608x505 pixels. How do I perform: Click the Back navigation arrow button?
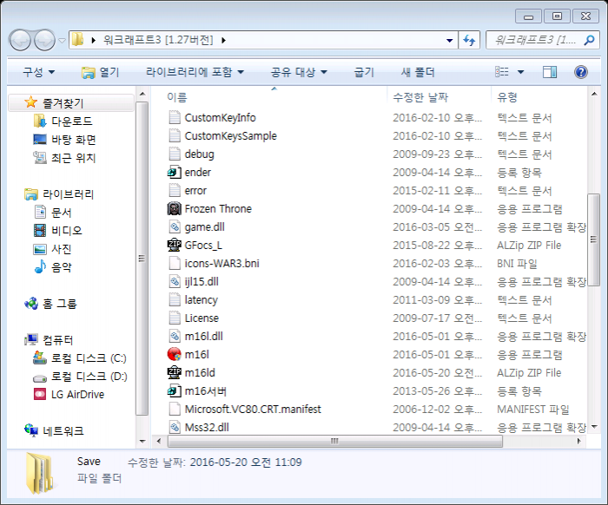click(x=20, y=40)
